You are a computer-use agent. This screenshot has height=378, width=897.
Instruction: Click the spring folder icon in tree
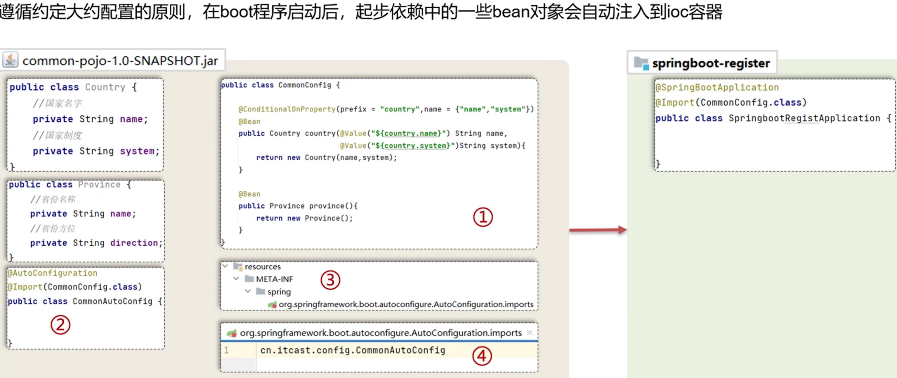(x=260, y=291)
